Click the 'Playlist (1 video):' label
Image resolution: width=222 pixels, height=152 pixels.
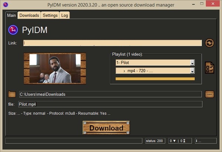(x=127, y=54)
